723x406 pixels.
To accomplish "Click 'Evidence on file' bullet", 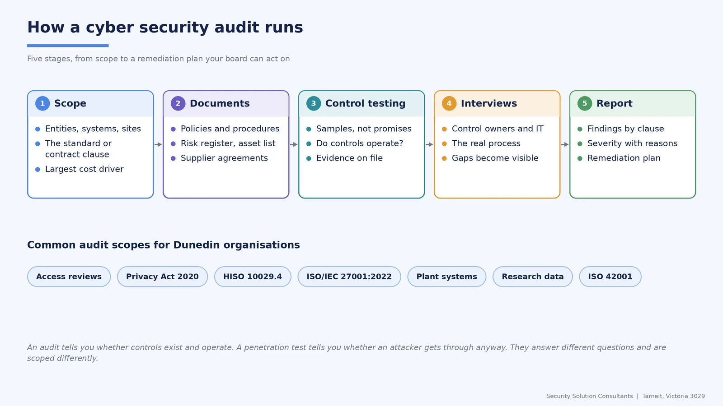I will pos(349,158).
